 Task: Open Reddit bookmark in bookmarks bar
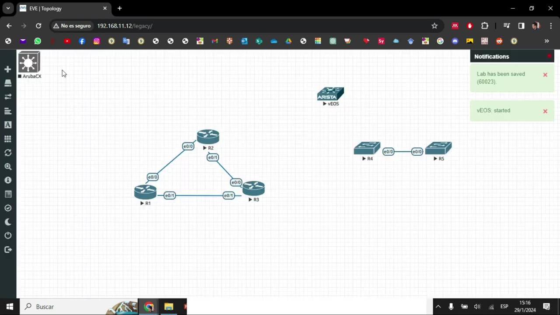tap(499, 41)
